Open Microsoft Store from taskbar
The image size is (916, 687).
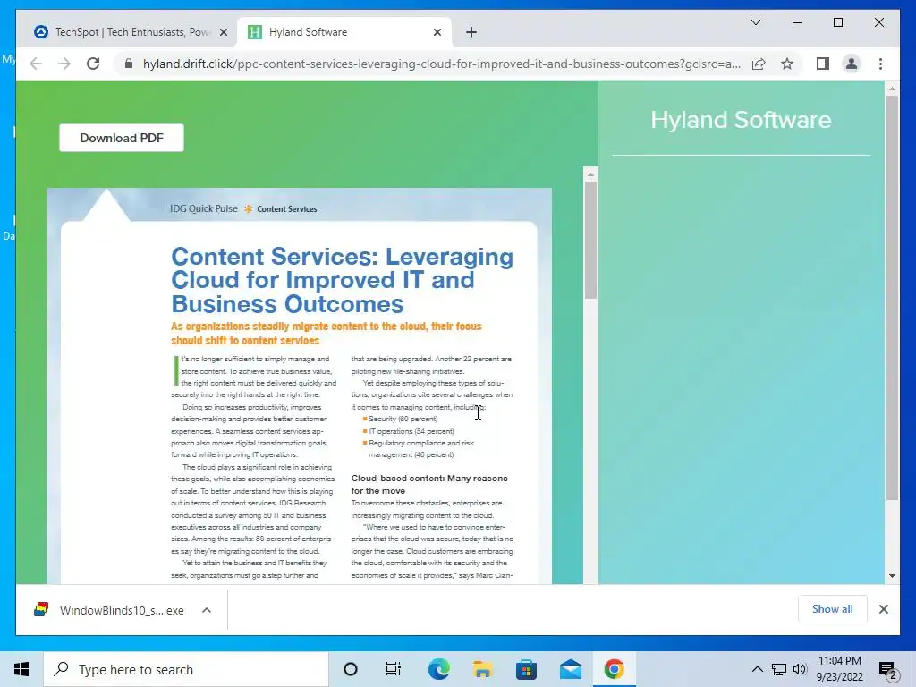point(526,669)
